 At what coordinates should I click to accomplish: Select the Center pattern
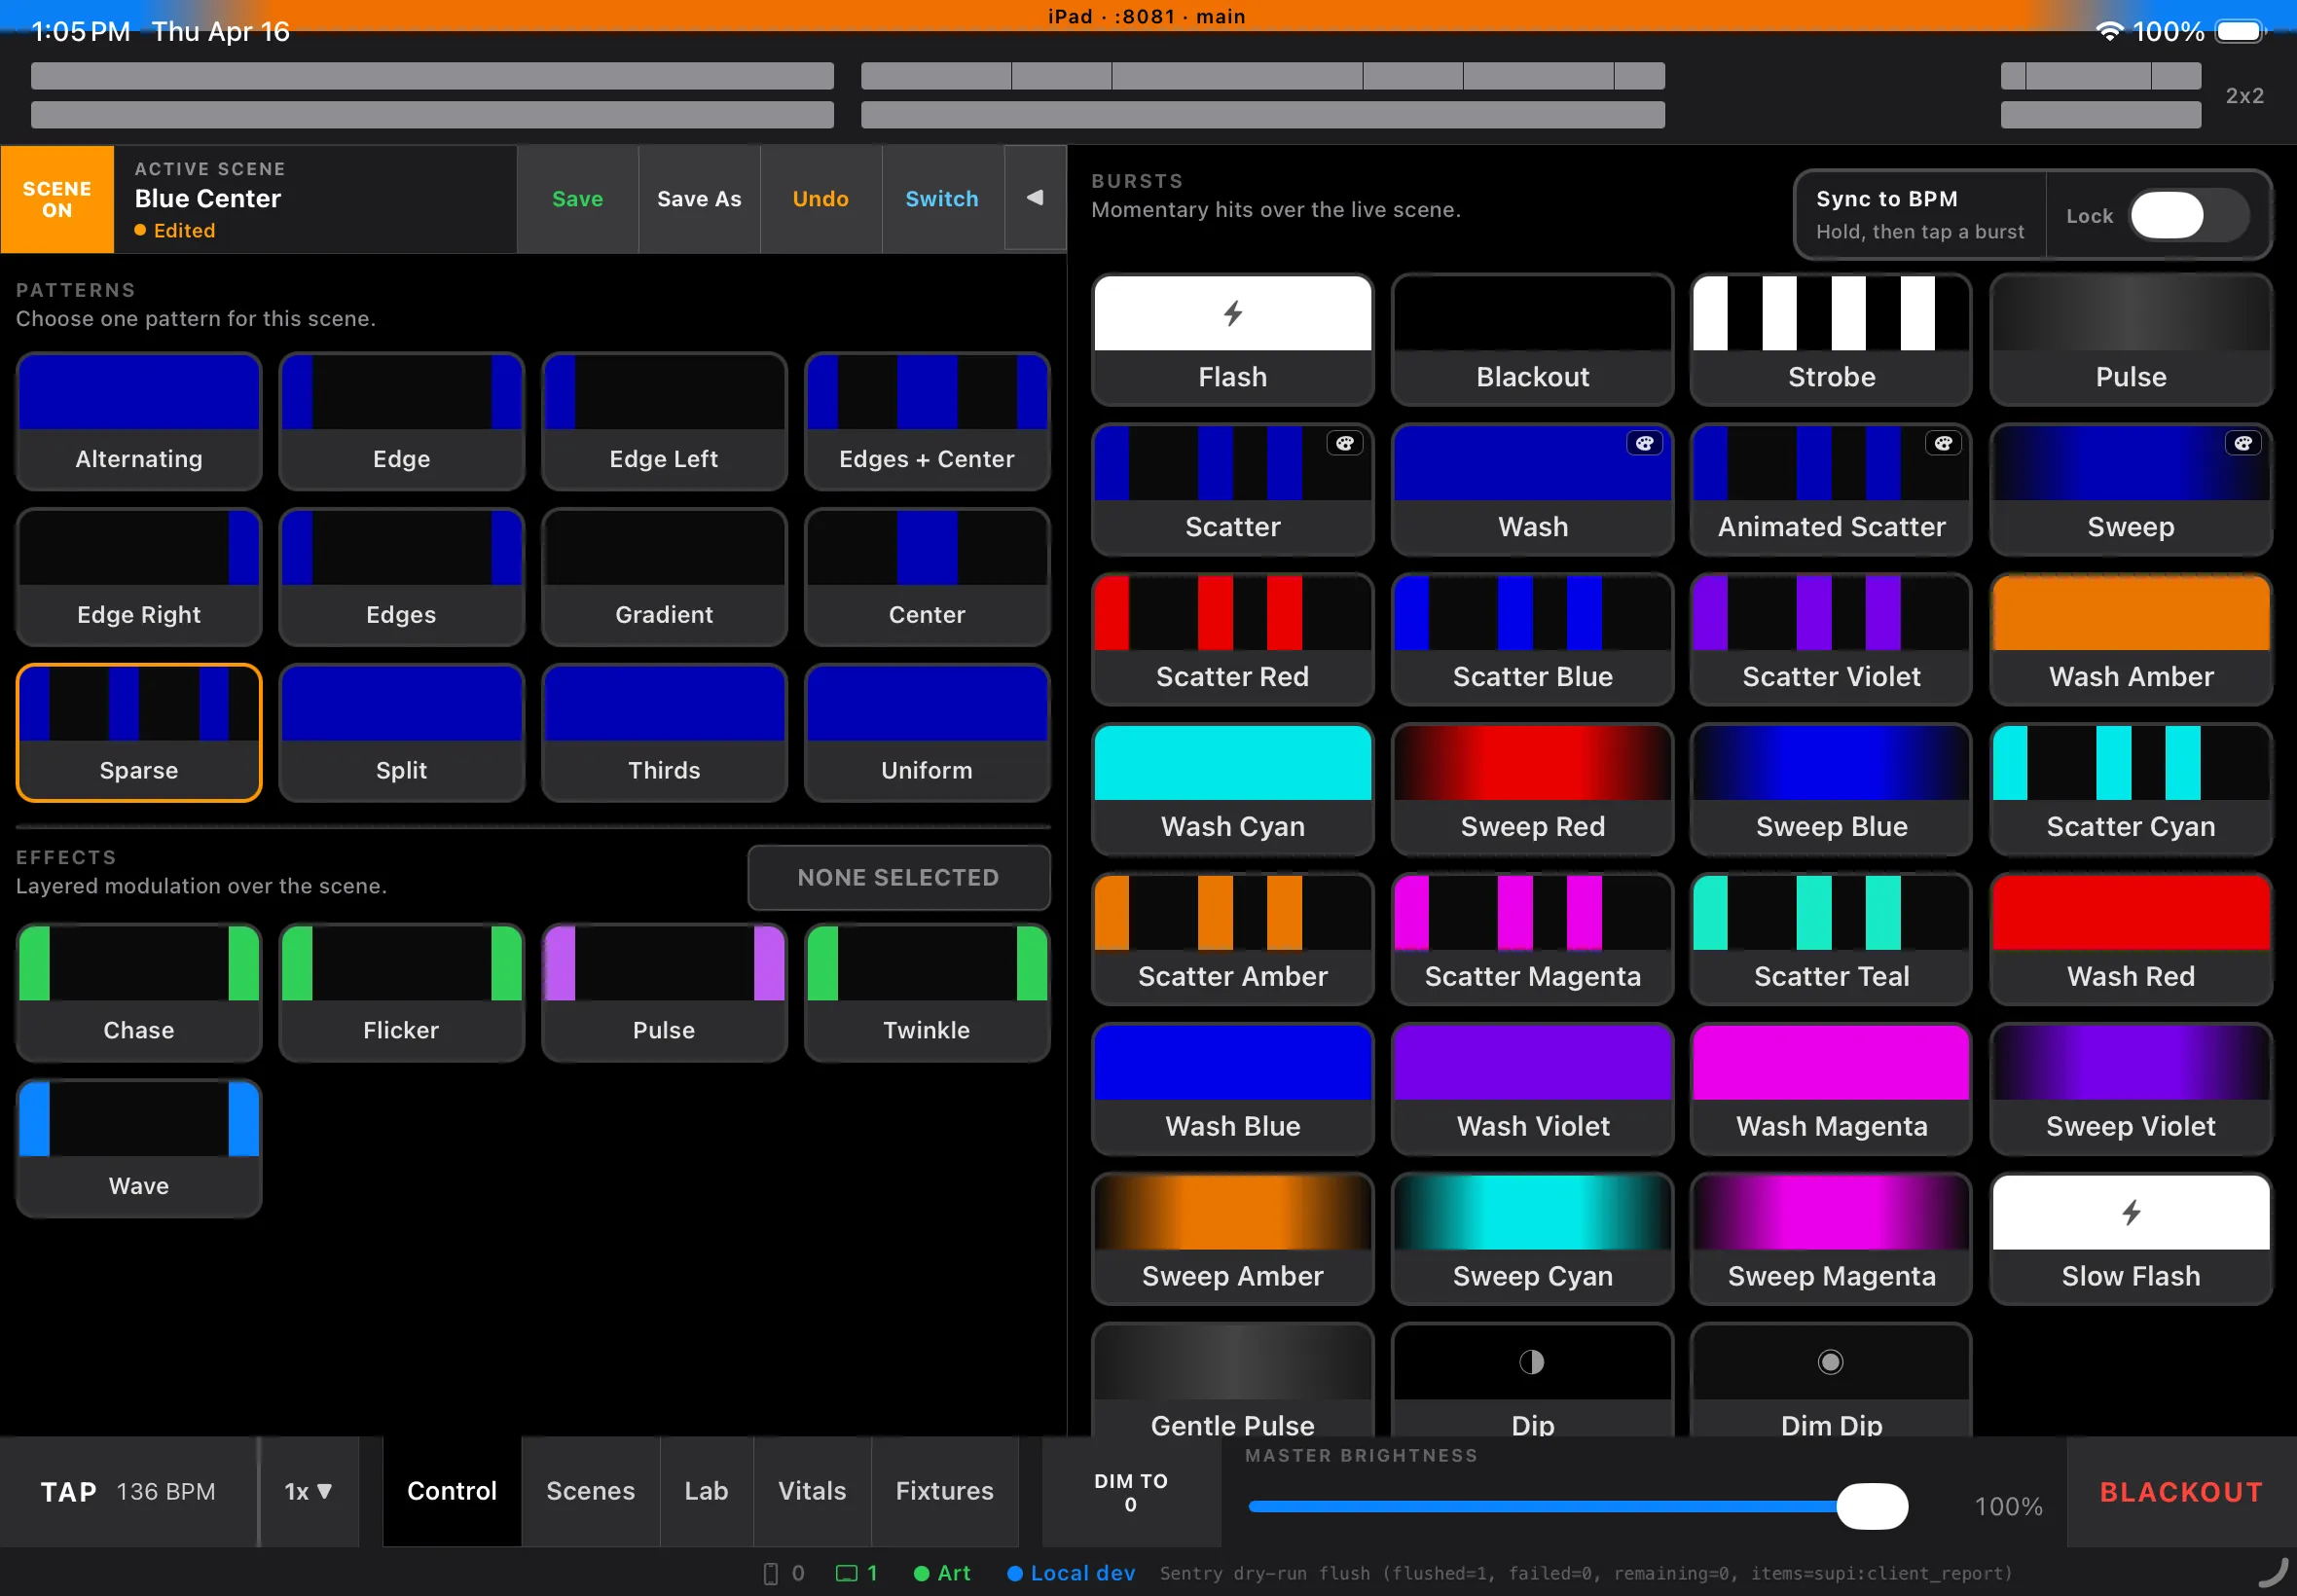point(927,577)
